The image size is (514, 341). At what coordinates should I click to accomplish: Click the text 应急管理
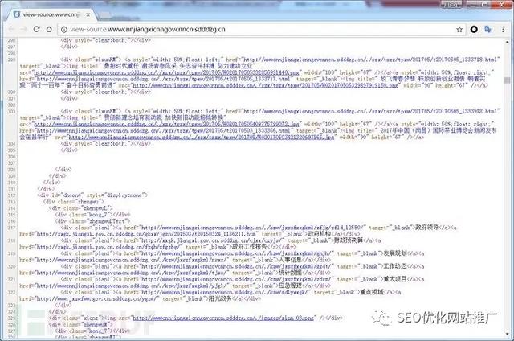click(x=291, y=286)
